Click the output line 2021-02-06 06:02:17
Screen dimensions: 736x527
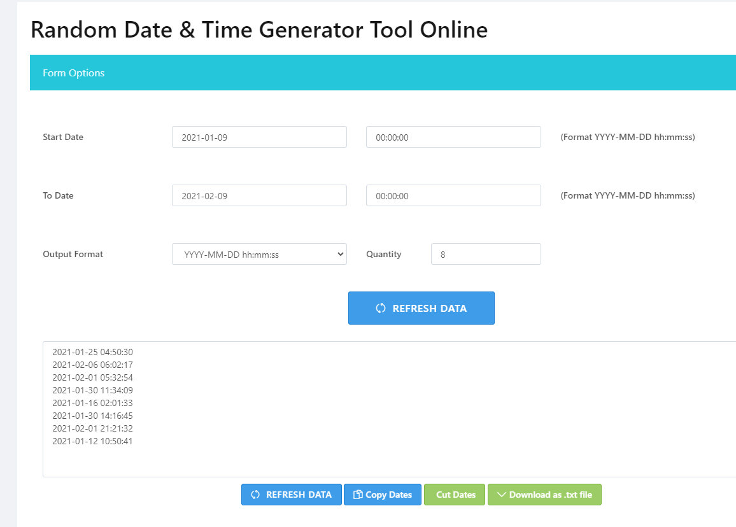point(93,365)
